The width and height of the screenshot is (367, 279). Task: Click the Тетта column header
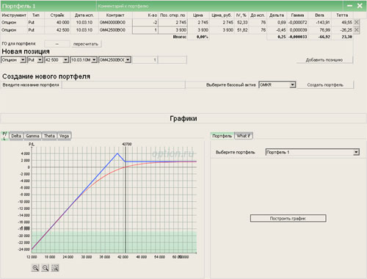coord(342,15)
